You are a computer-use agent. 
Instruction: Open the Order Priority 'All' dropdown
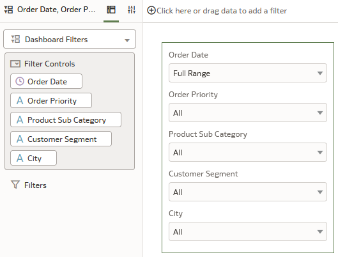[248, 113]
